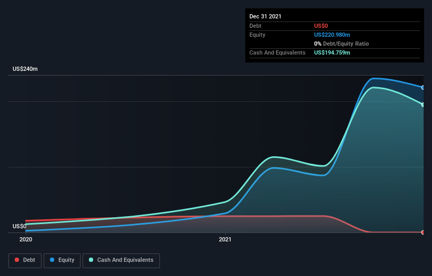Click the red Debt endpoint marker

423,232
